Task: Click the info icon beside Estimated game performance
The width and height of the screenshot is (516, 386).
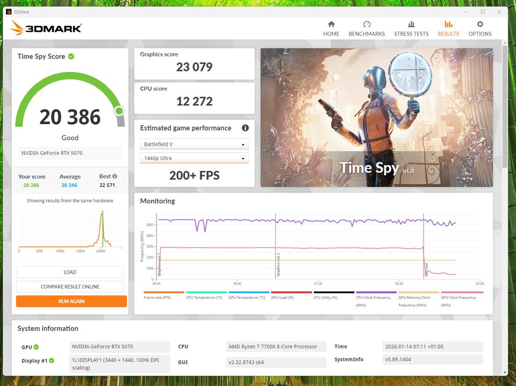Action: point(245,128)
